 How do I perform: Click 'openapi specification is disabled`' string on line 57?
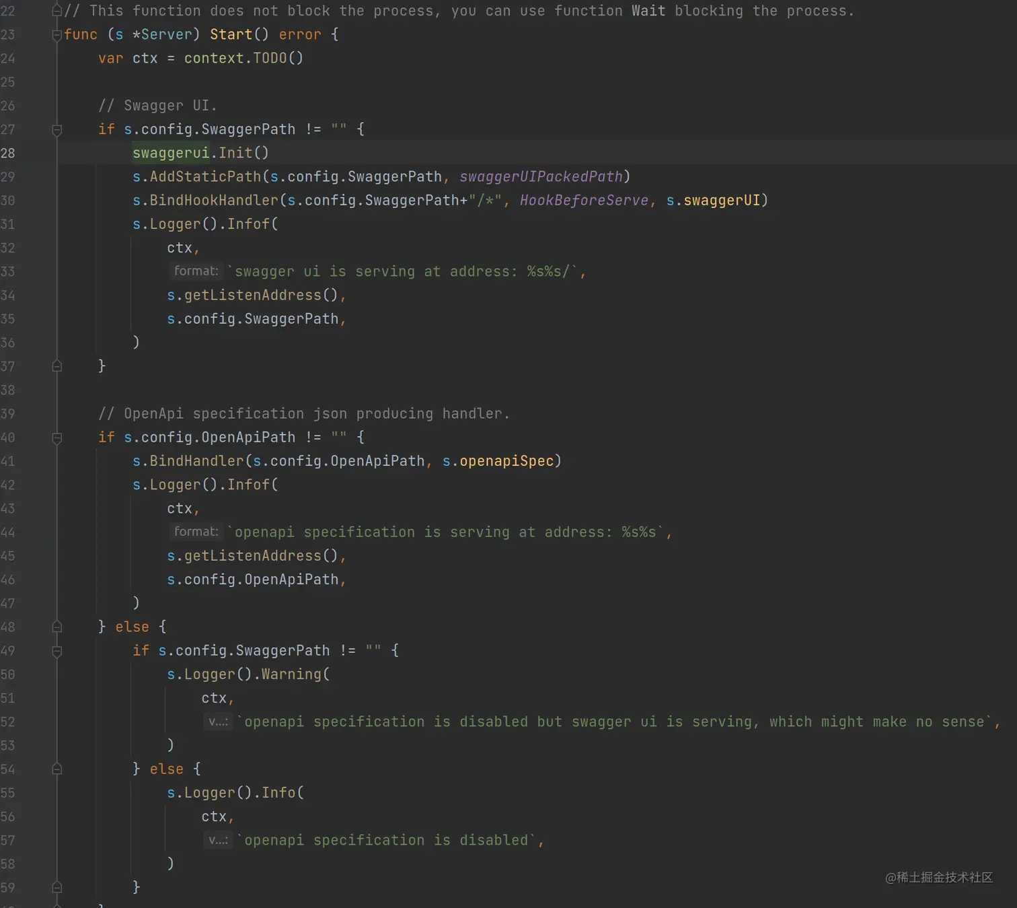[389, 840]
